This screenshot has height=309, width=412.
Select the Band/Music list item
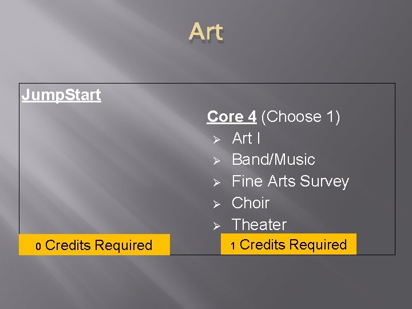[x=274, y=160]
